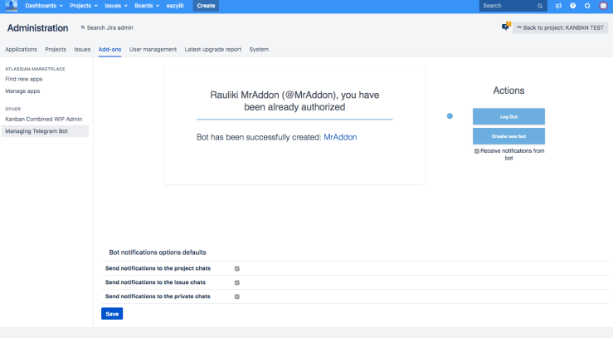Open the Help question mark icon
This screenshot has width=613, height=338.
point(572,6)
